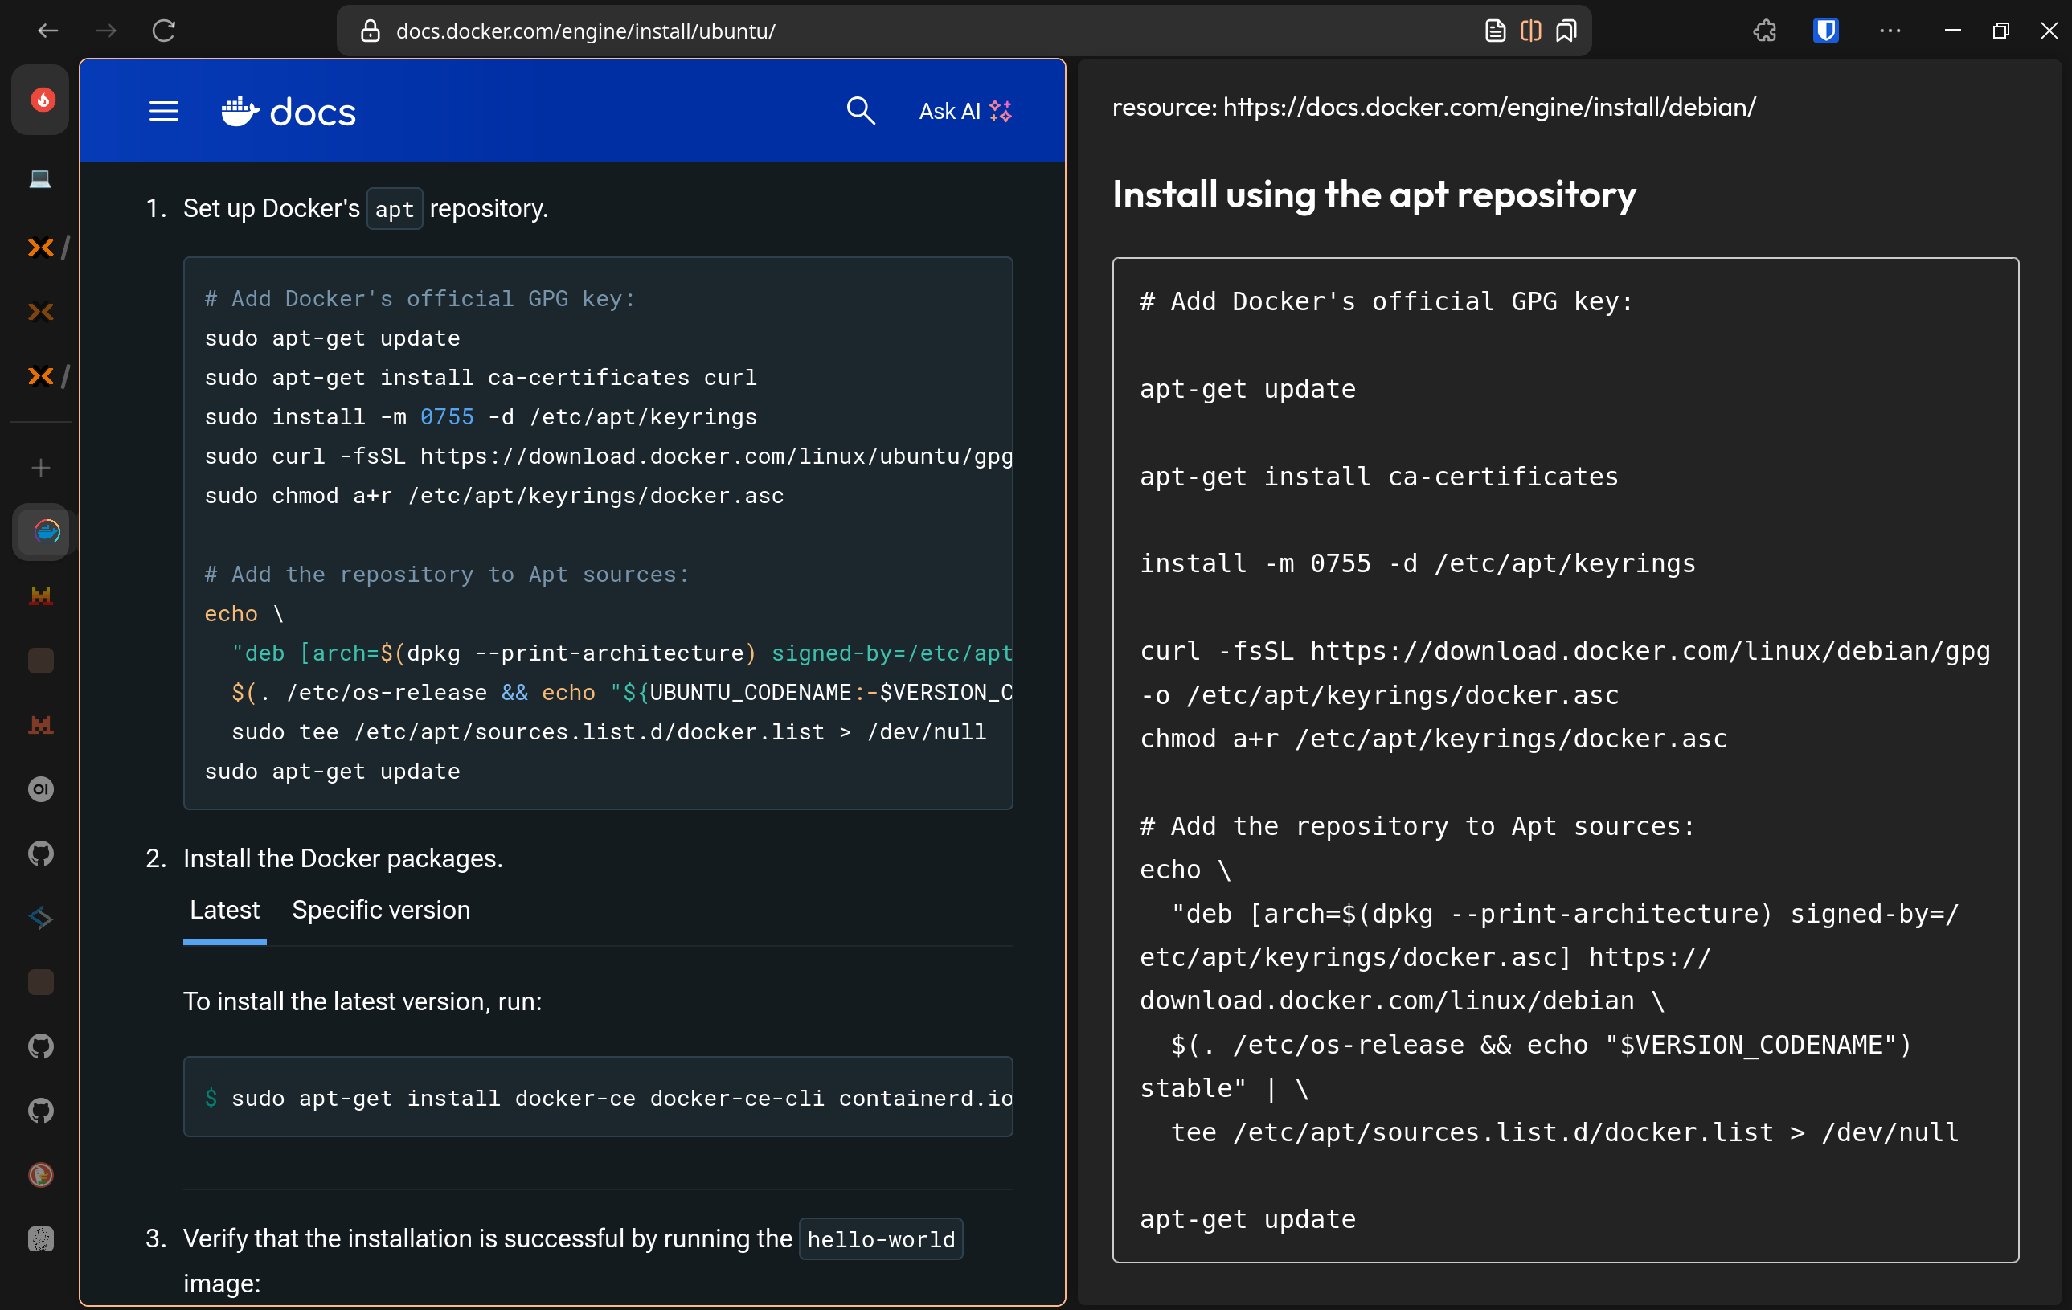This screenshot has height=1310, width=2072.
Task: Click 'install -m 0755 -d /etc/apt/keyrings' in right pane
Action: pos(1418,564)
